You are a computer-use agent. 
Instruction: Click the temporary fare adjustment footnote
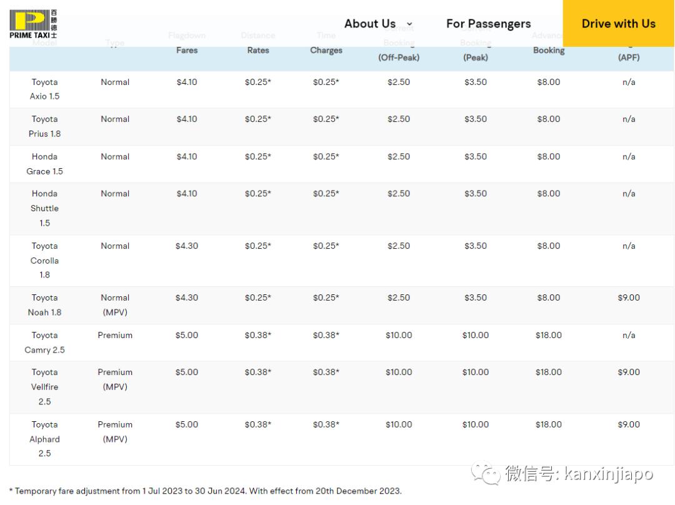pos(205,491)
